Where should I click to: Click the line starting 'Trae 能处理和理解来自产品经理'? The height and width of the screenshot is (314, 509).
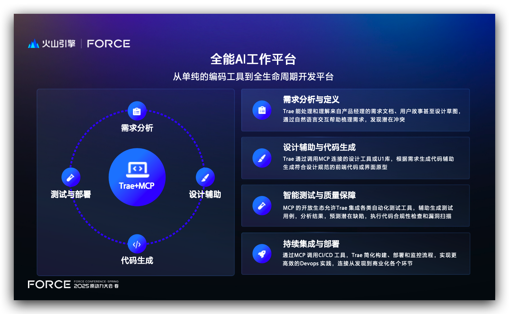coord(372,111)
